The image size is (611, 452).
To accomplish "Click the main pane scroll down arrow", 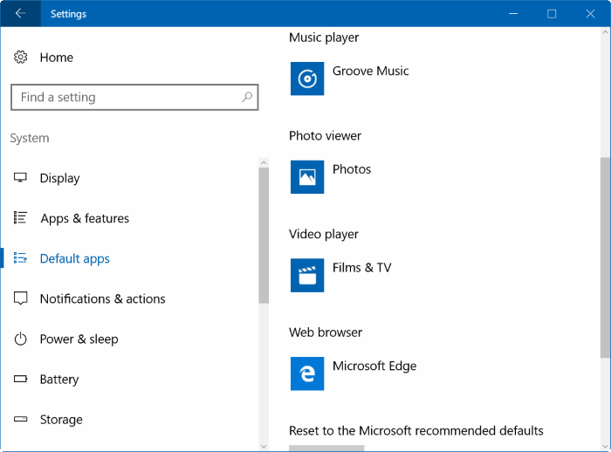I will point(605,446).
